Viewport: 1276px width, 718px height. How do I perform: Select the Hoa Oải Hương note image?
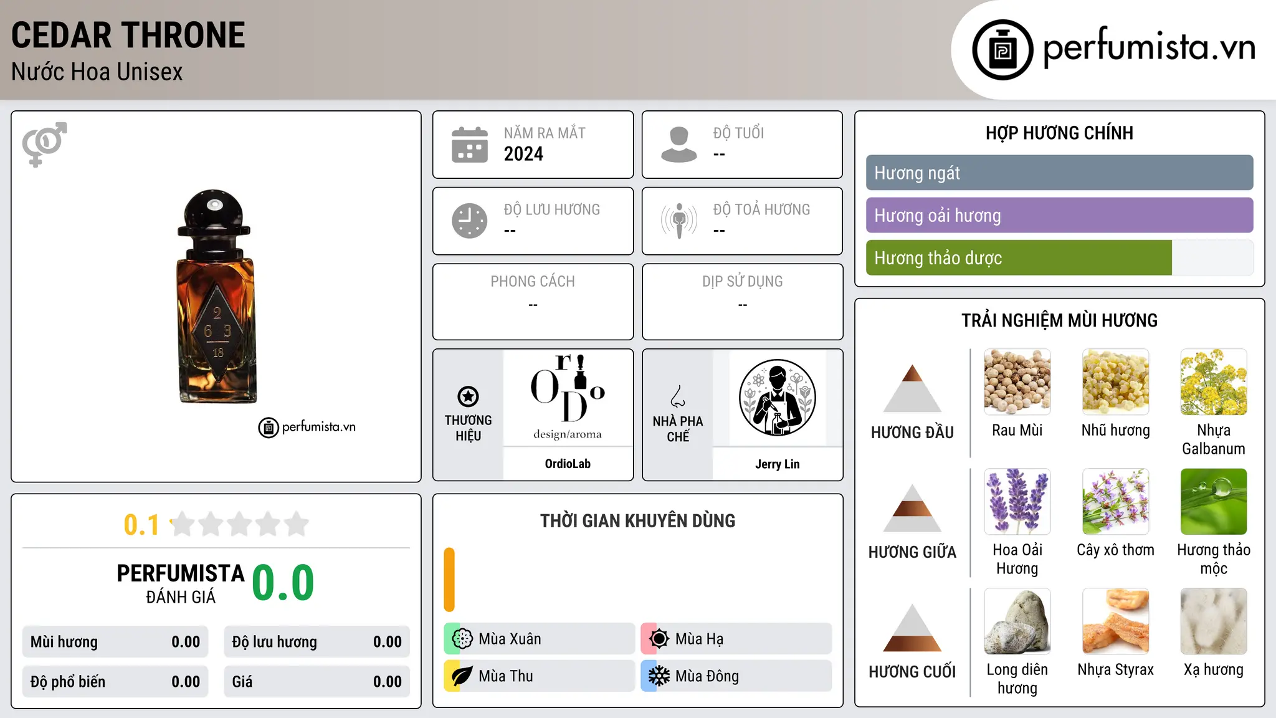(x=1017, y=501)
